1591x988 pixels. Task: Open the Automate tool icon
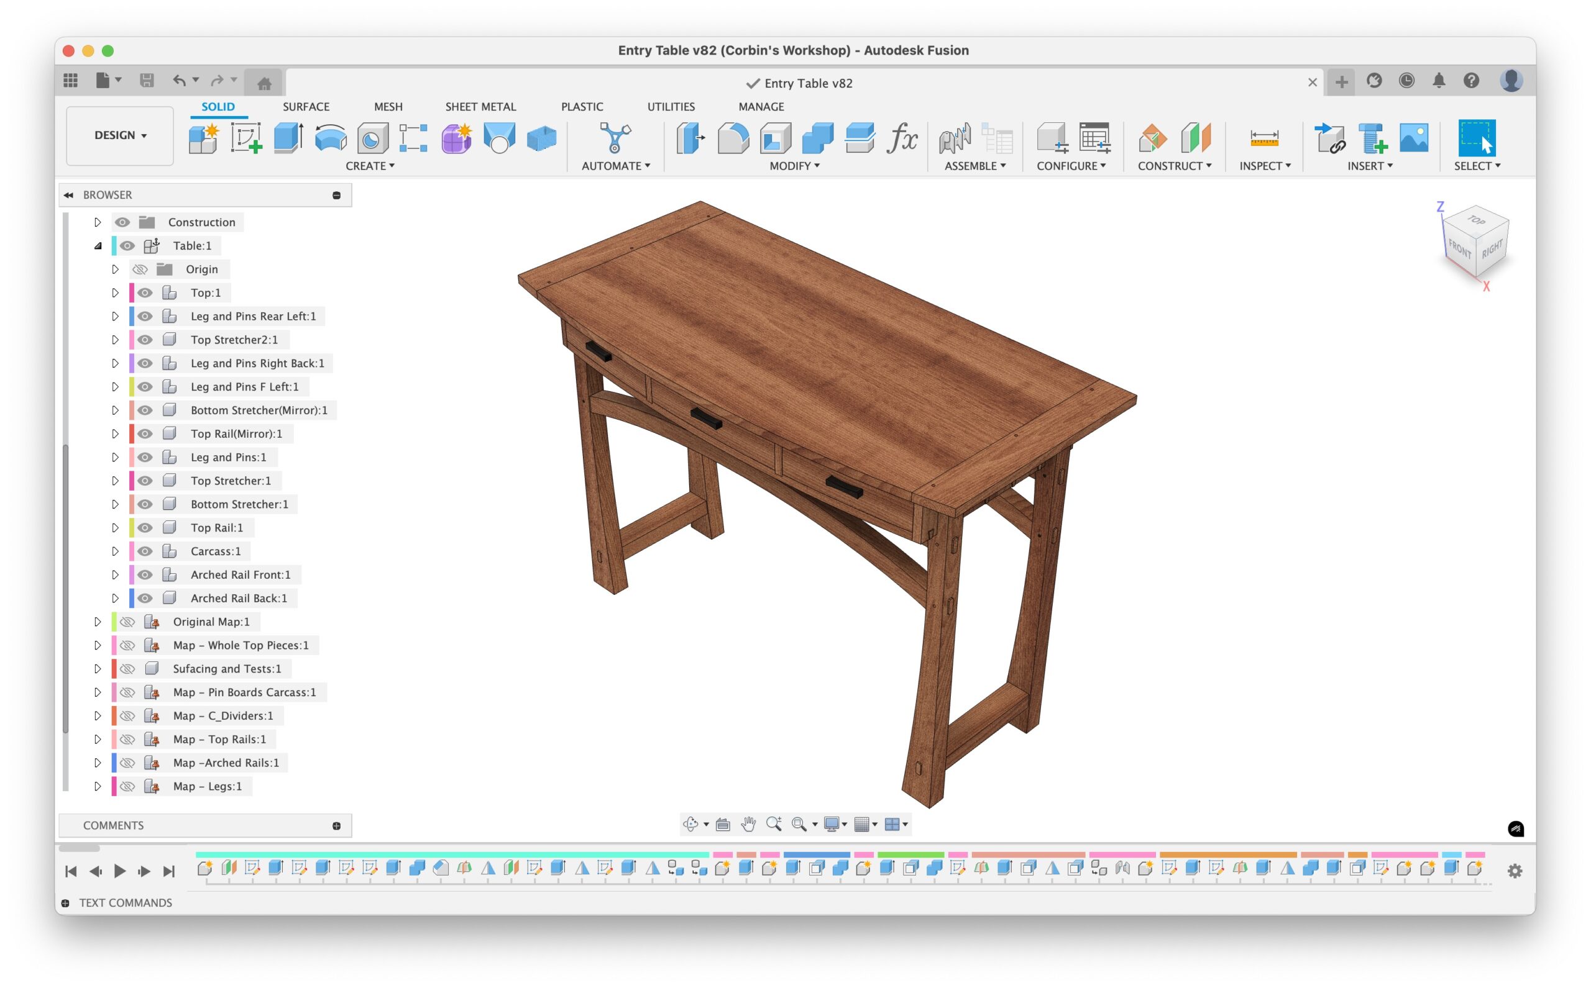point(615,138)
